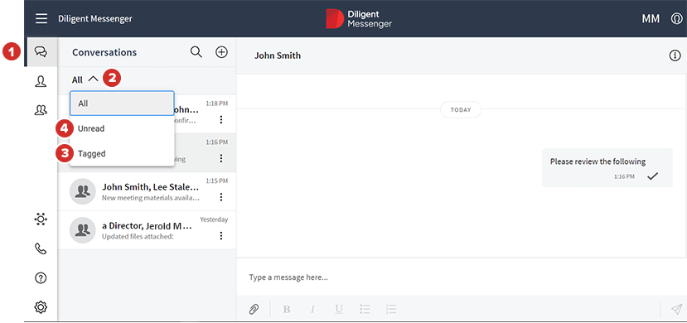Toggle underline formatting
This screenshot has height=323, width=687.
click(x=339, y=310)
